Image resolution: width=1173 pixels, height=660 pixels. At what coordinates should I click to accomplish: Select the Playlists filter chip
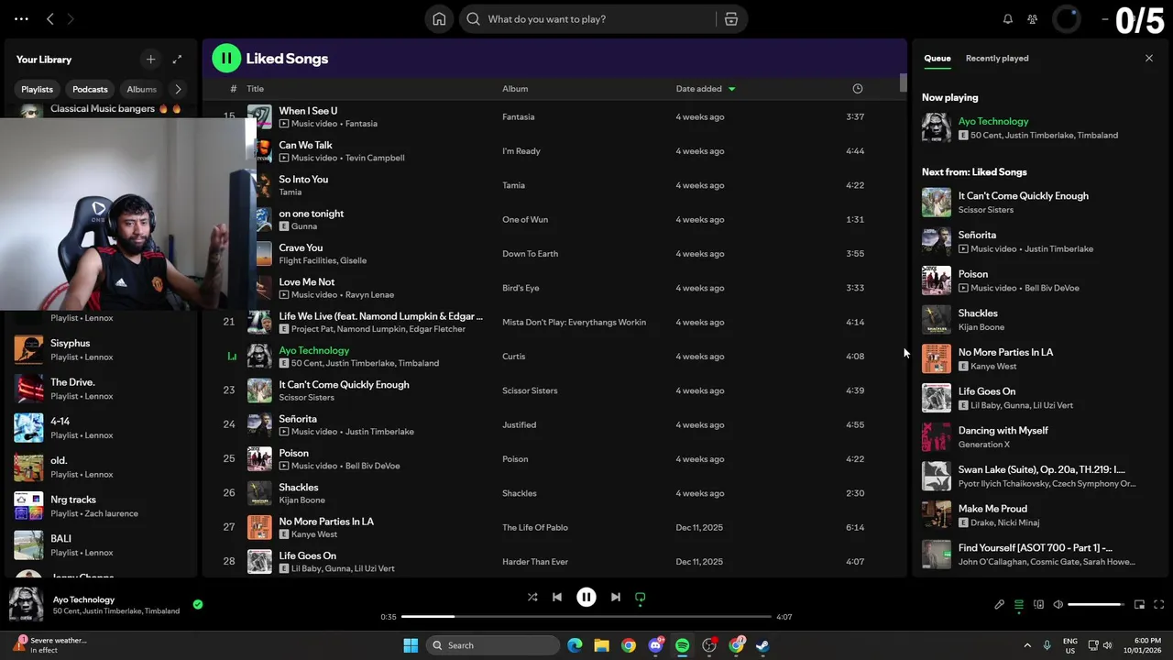coord(38,89)
